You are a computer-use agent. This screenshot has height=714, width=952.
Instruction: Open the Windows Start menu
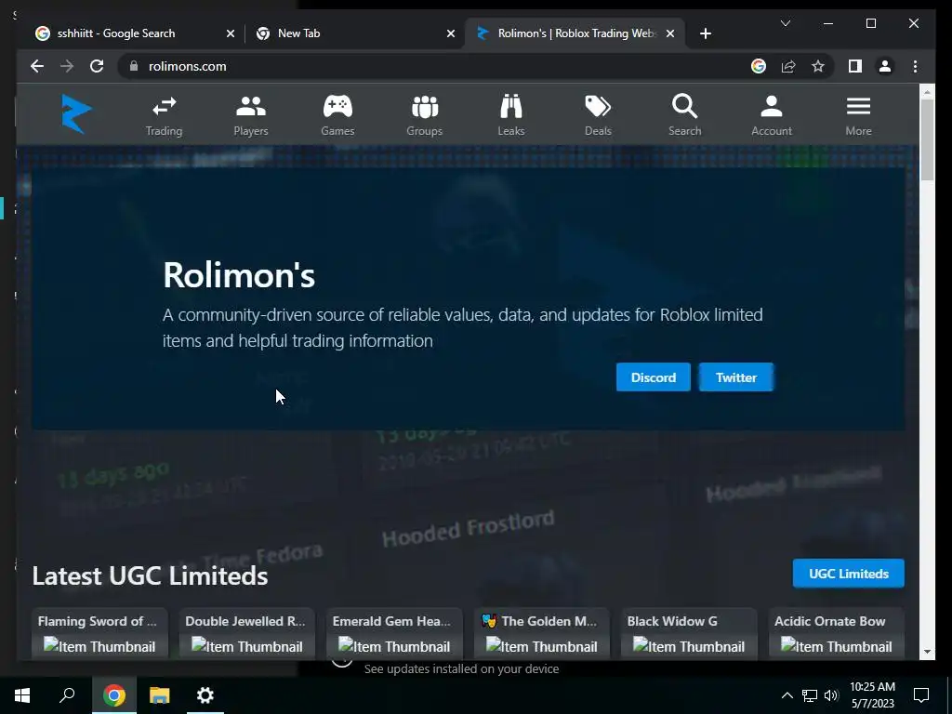pyautogui.click(x=22, y=695)
